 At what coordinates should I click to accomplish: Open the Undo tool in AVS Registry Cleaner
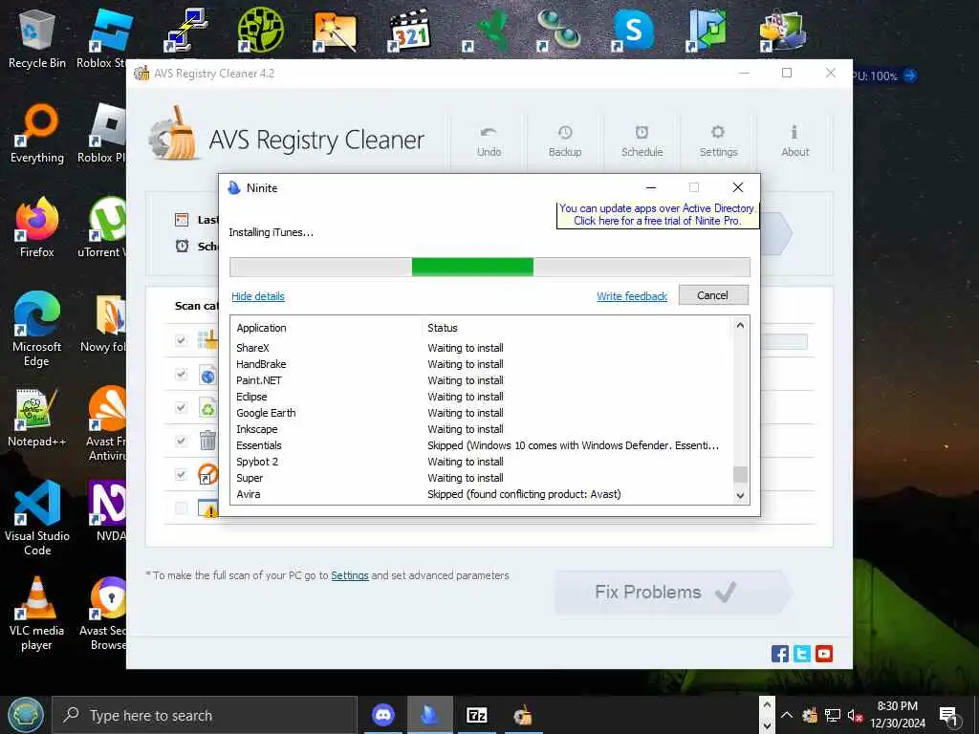[x=489, y=141]
